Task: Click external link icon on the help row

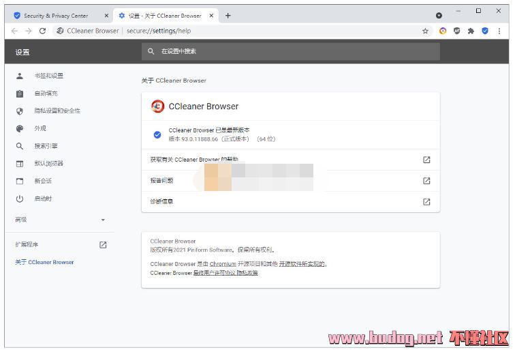Action: (426, 160)
